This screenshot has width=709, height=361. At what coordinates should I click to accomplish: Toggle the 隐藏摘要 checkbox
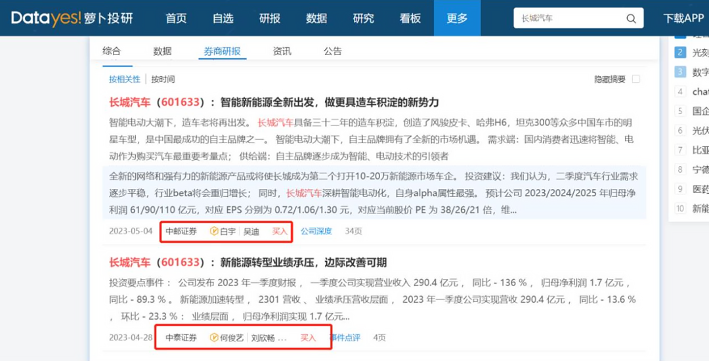point(635,79)
